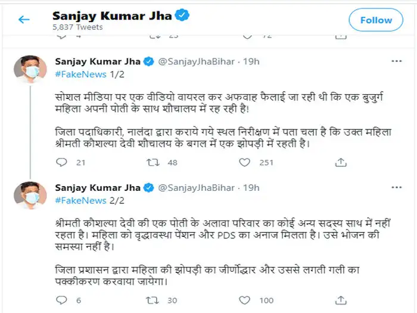This screenshot has height=313, width=417.
Task: Reply to the #FakeNews 1/2 tweet
Action: click(x=63, y=162)
